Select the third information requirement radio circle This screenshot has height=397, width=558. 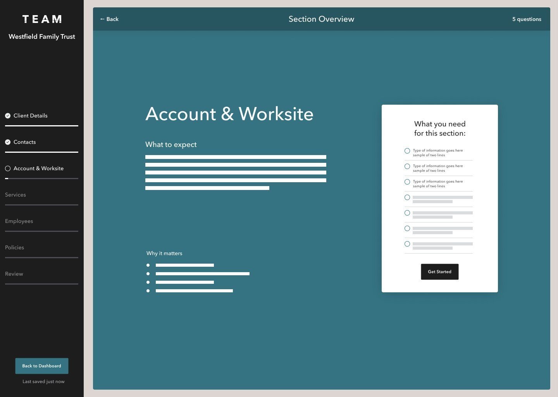coord(407,182)
